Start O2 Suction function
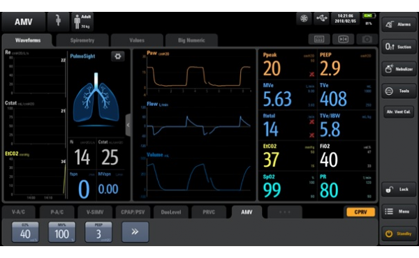Screen dimensions: 419x258 coord(399,47)
